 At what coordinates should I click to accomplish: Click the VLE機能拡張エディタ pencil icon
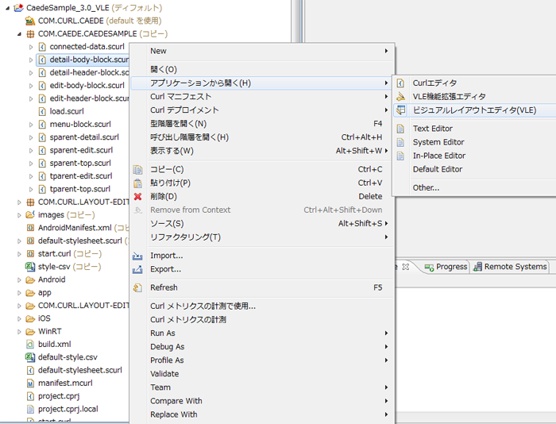tap(400, 96)
